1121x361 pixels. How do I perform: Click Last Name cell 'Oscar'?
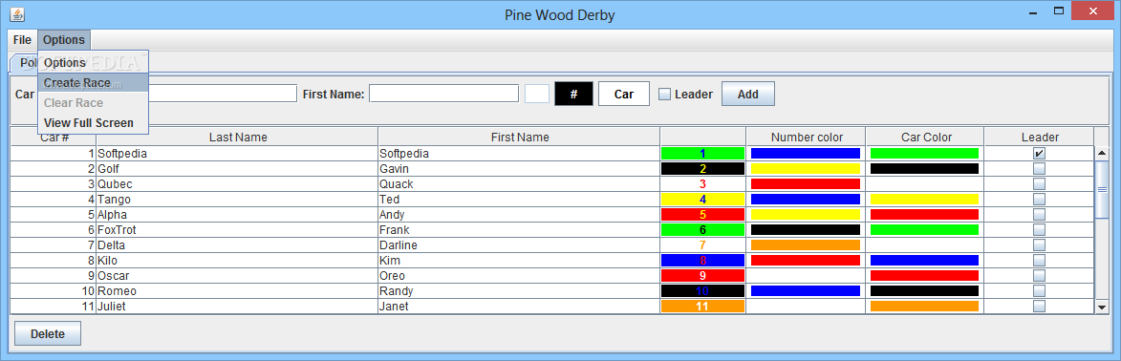[237, 275]
